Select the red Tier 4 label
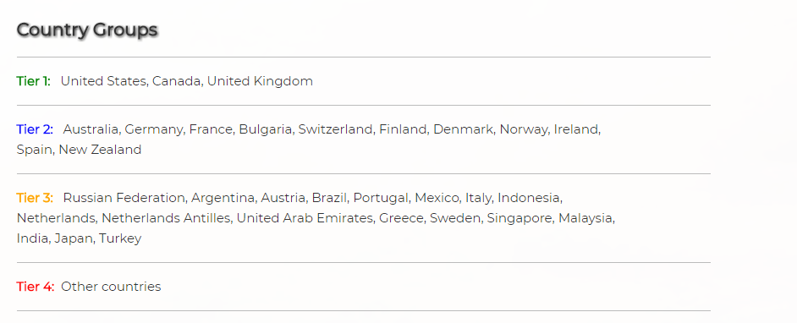797x323 pixels. point(35,287)
